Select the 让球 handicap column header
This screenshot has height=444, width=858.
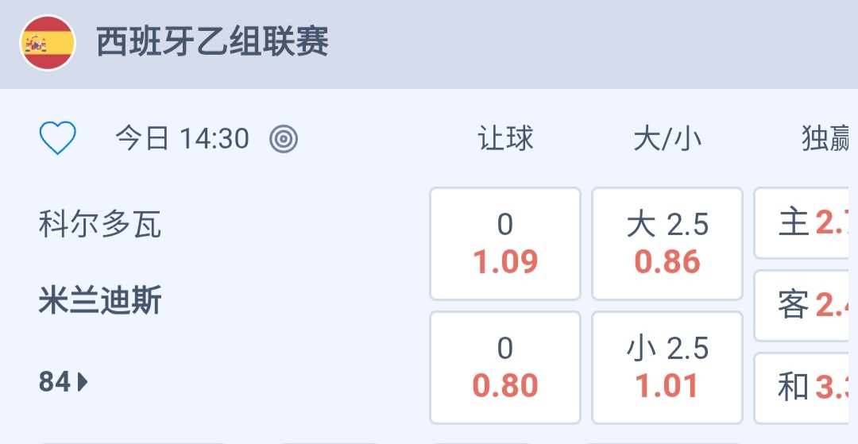[x=505, y=139]
